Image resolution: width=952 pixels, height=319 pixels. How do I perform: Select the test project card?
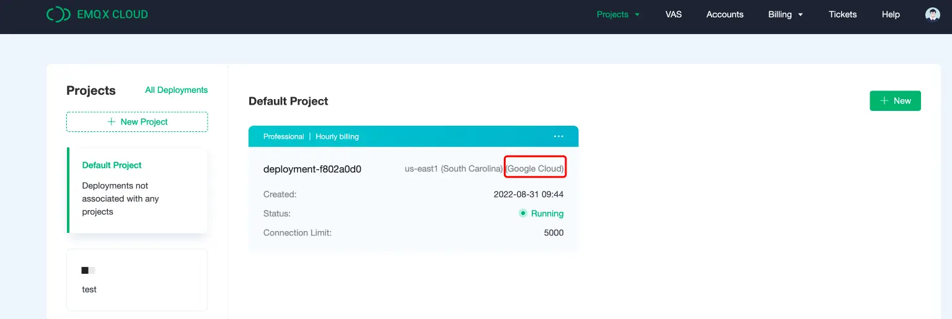click(137, 280)
